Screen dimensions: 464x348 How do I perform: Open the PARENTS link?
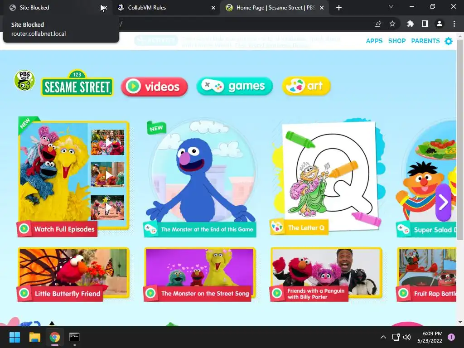point(425,41)
